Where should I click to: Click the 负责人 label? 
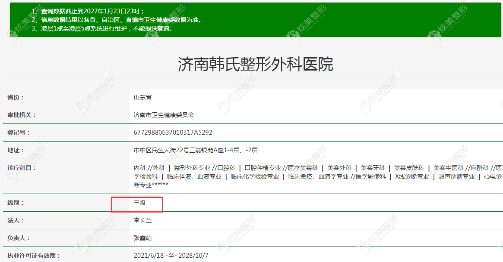(19, 238)
